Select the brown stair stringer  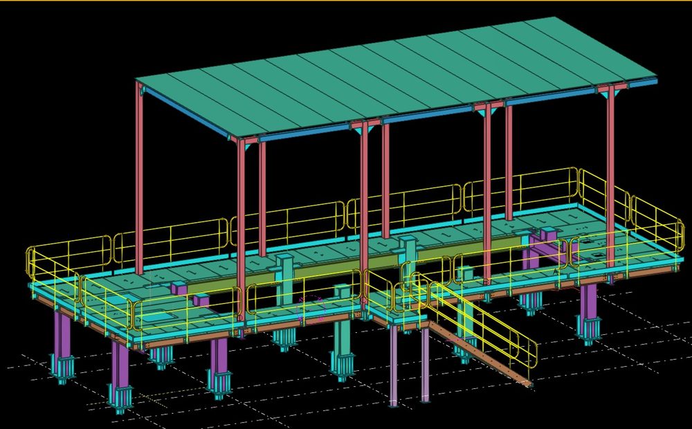click(480, 353)
